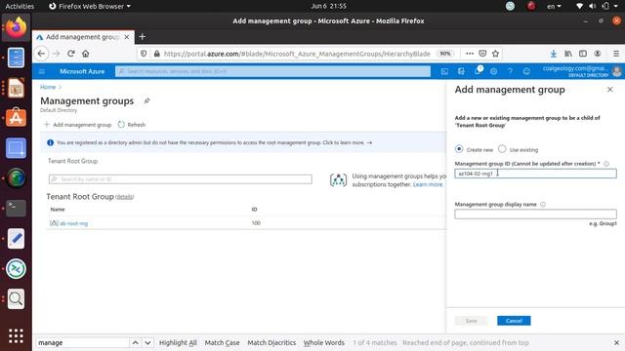Open Azure help question mark
The image size is (625, 351).
510,71
